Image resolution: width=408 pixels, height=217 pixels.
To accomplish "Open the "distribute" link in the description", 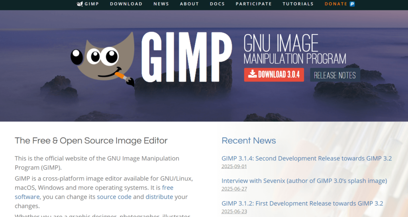I will 159,197.
